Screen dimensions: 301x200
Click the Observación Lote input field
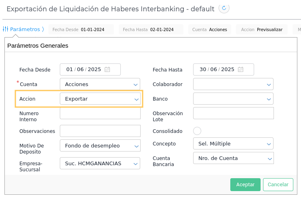coord(233,114)
